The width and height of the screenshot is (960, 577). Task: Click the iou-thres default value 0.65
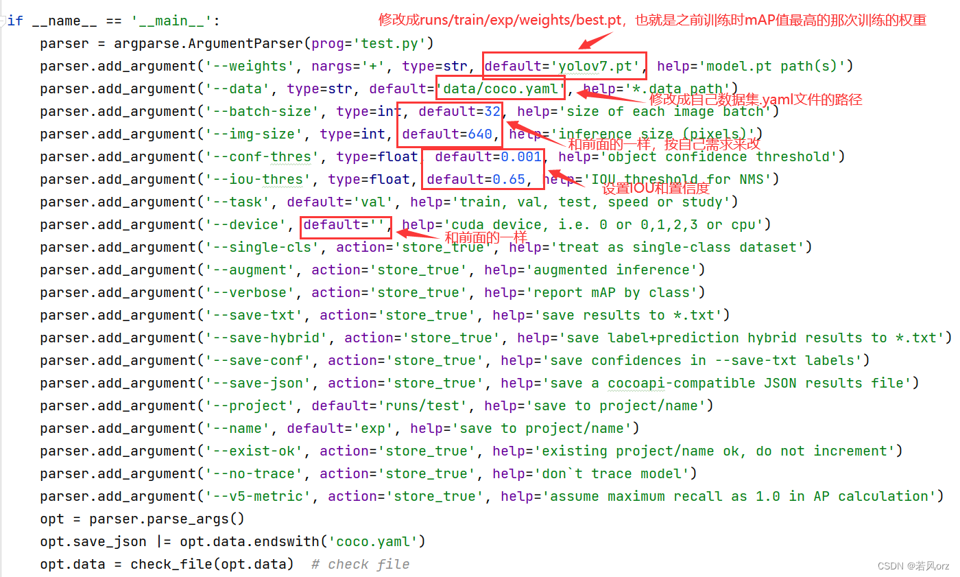pyautogui.click(x=509, y=179)
